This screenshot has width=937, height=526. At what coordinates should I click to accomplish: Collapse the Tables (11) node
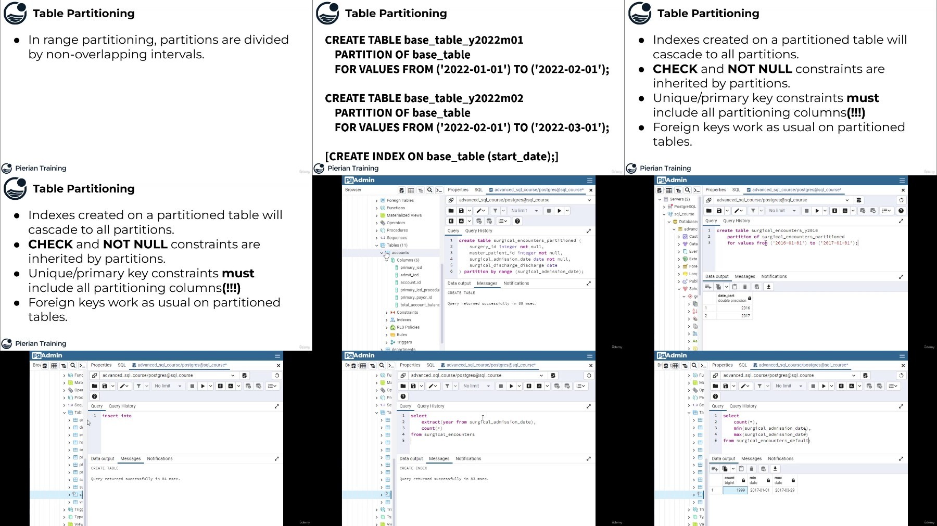pyautogui.click(x=377, y=246)
